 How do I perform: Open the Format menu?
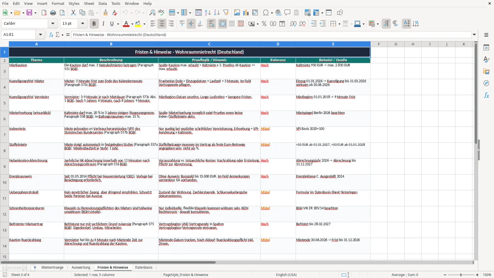click(x=58, y=3)
